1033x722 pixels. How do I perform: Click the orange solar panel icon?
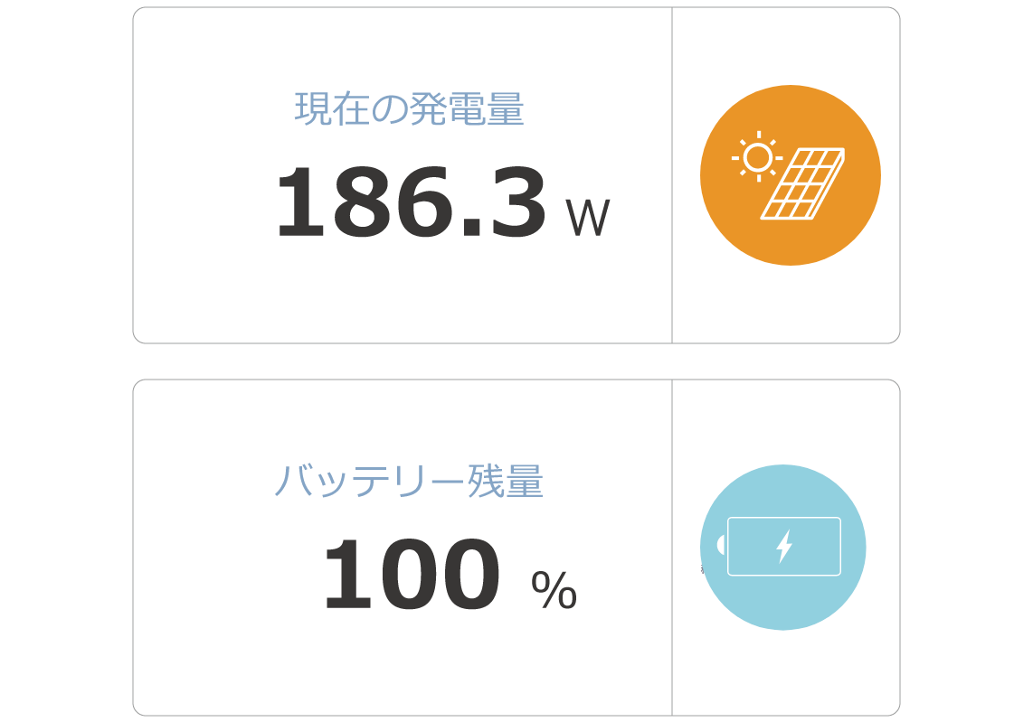[x=790, y=175]
